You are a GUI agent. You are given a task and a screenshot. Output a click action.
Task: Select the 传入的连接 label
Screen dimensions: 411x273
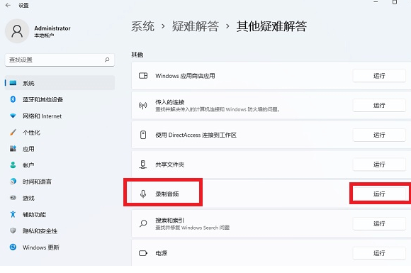170,102
